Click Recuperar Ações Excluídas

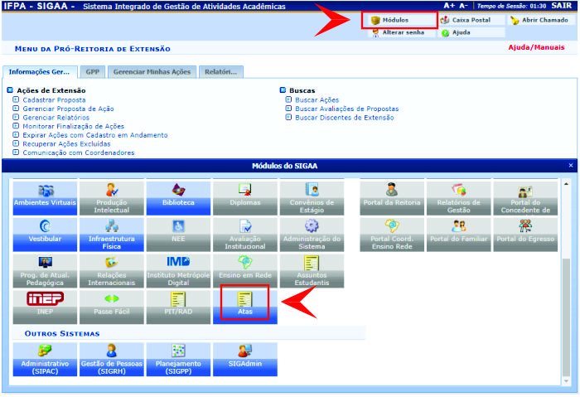[66, 144]
